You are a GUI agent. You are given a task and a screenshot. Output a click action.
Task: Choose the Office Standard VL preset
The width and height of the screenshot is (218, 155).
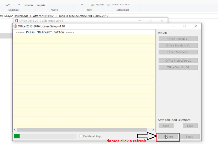pyautogui.click(x=178, y=45)
